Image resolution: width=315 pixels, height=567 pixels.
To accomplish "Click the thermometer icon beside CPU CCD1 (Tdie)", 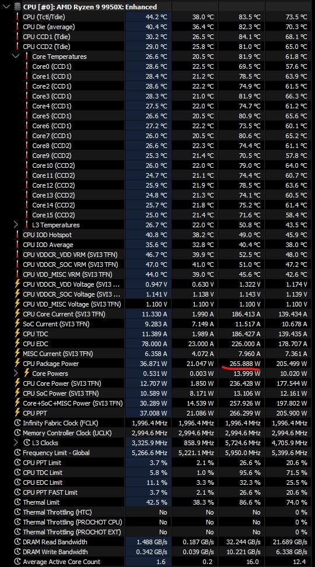I will point(17,37).
